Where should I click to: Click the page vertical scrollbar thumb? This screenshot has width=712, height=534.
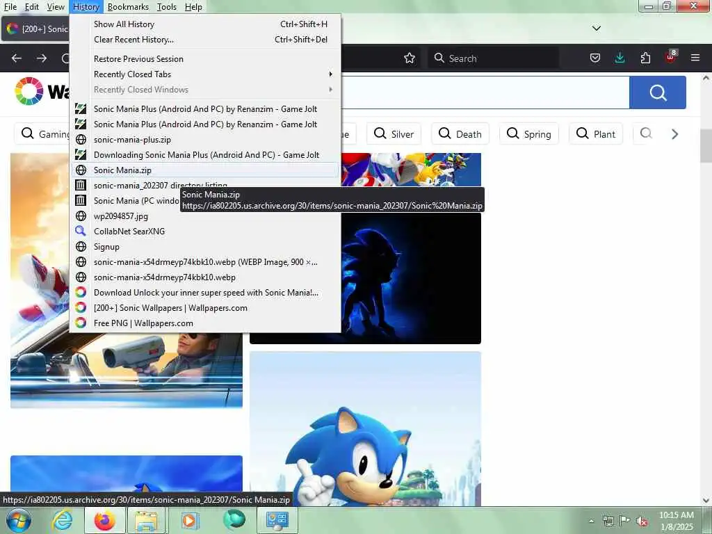click(x=706, y=145)
